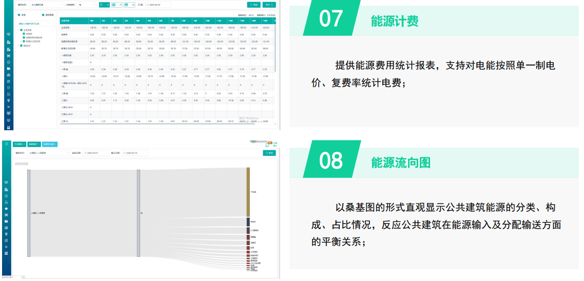The height and width of the screenshot is (281, 584).
Task: Select the 能源流向图 light-blue tab
Action: pos(49,144)
